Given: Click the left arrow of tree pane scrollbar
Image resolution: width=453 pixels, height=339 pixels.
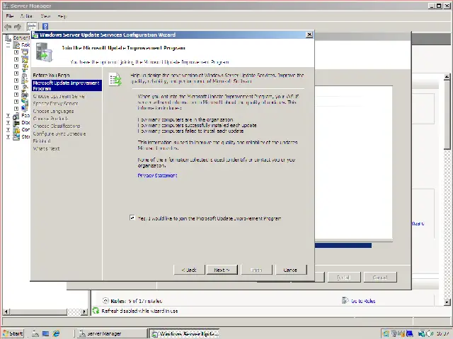Looking at the screenshot, I should coord(6,311).
